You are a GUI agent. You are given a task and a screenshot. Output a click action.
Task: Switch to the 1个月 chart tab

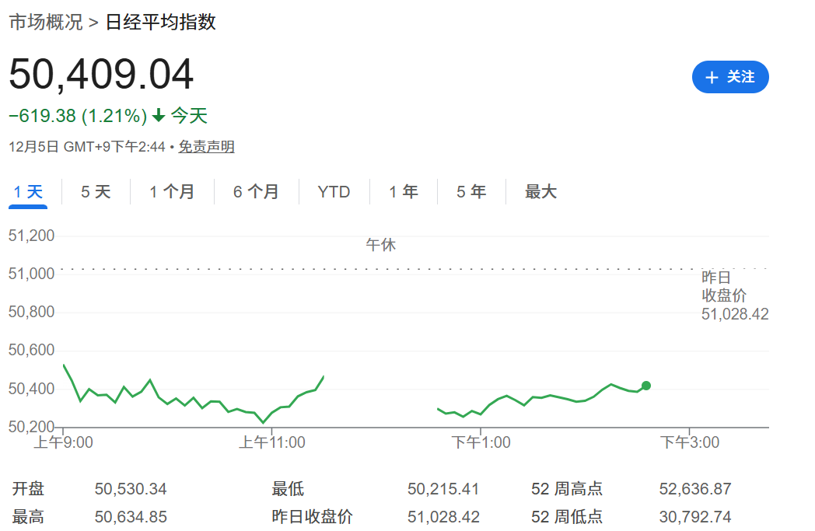coord(172,191)
